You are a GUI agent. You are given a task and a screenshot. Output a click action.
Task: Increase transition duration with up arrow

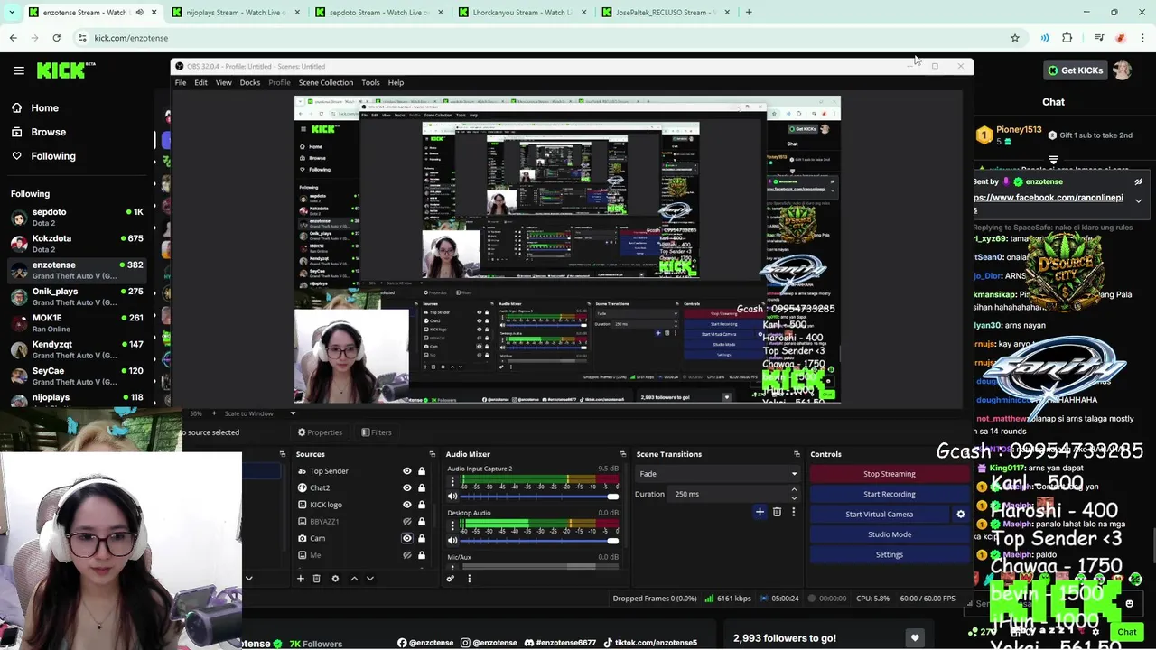(x=794, y=490)
